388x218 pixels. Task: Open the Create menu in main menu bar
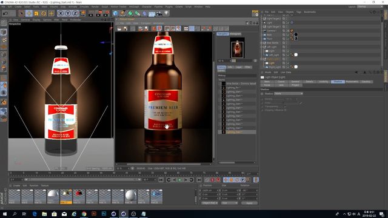click(x=18, y=7)
